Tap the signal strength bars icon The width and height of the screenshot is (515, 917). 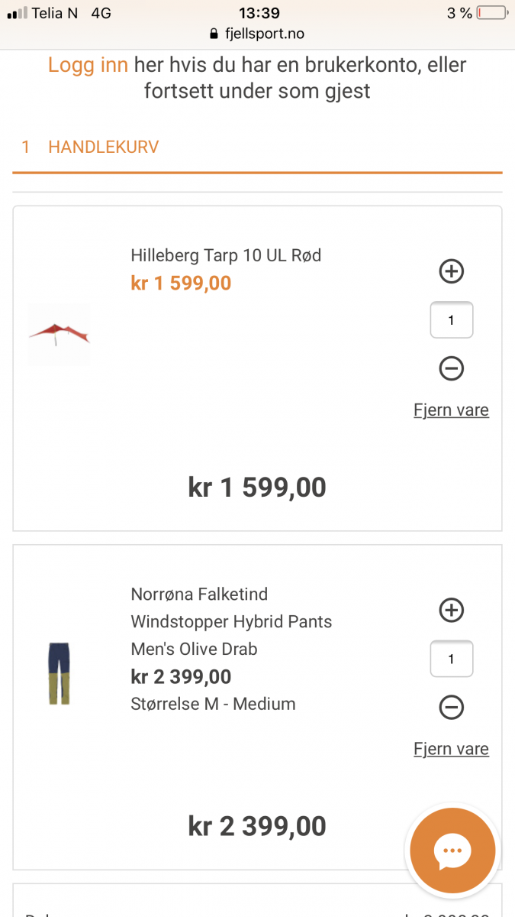(17, 14)
